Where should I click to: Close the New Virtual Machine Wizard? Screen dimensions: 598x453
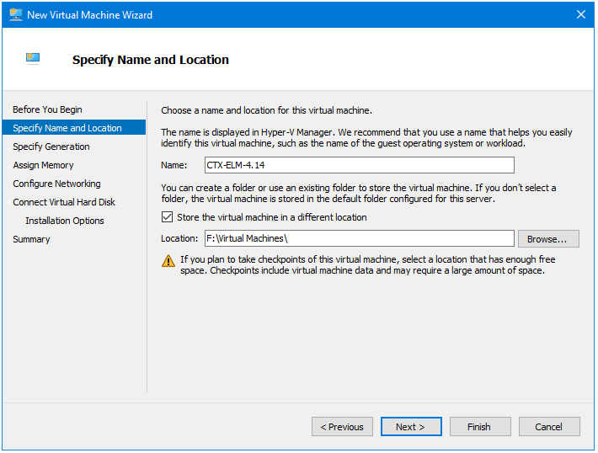(581, 14)
